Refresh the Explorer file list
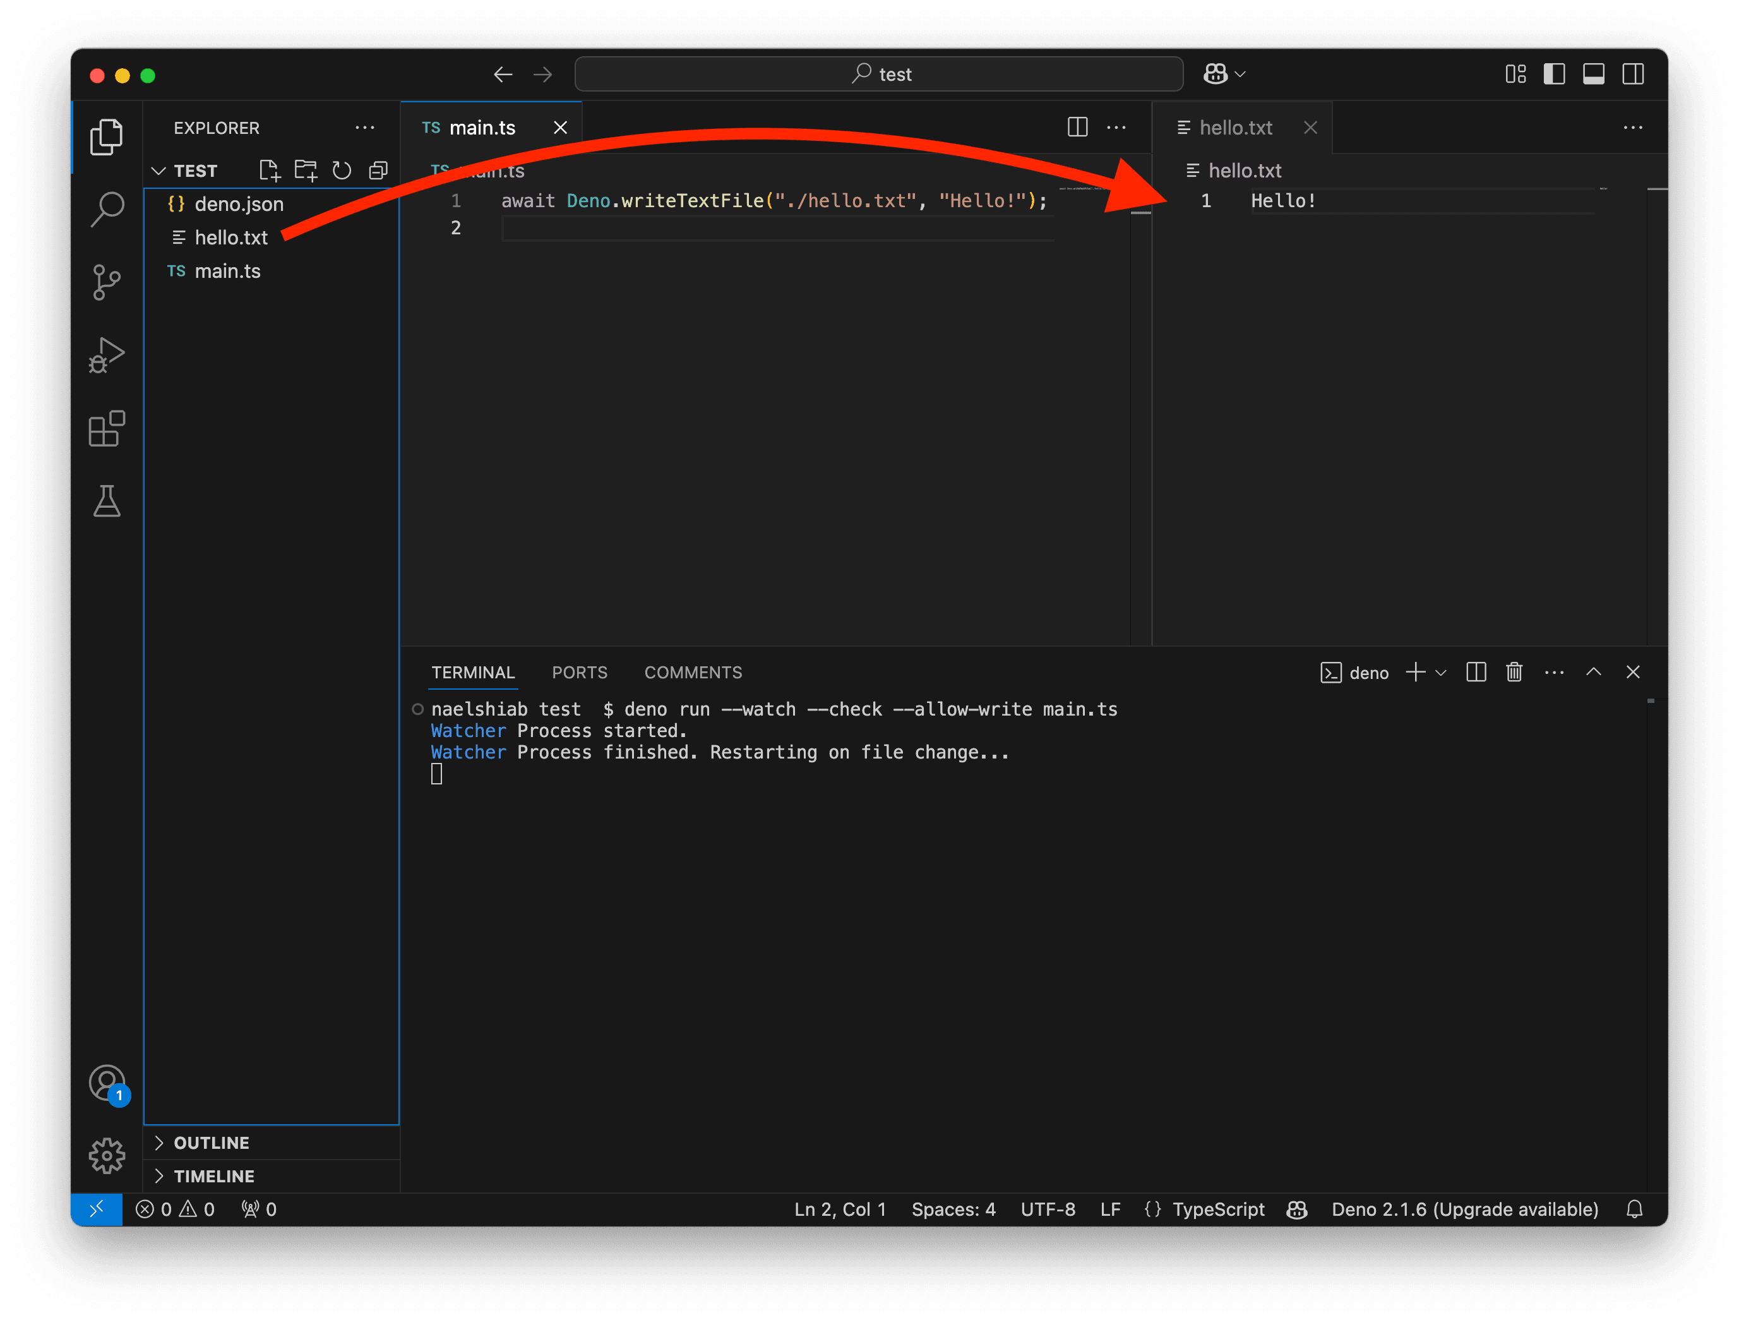This screenshot has width=1739, height=1320. click(341, 170)
